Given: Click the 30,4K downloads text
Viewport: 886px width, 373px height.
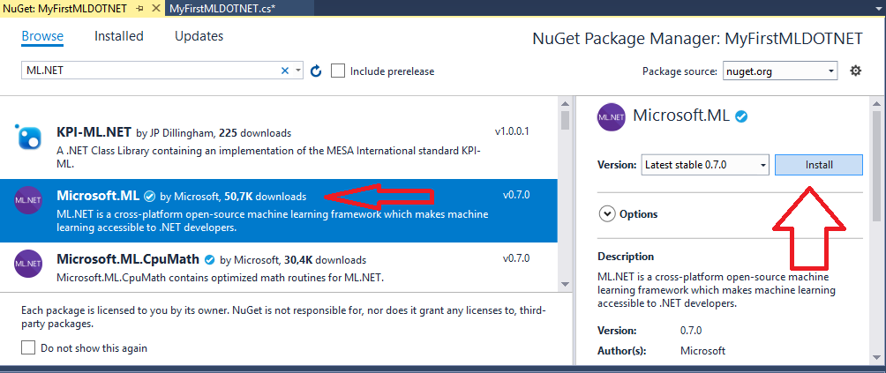Looking at the screenshot, I should [x=325, y=260].
